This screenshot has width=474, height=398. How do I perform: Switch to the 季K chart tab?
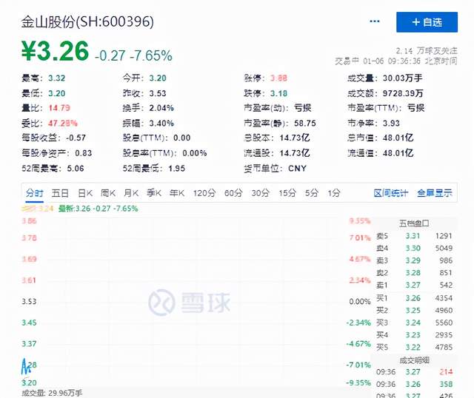tap(154, 193)
